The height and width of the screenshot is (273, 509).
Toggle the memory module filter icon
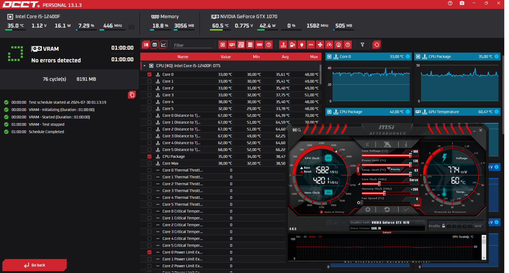pyautogui.click(x=260, y=45)
